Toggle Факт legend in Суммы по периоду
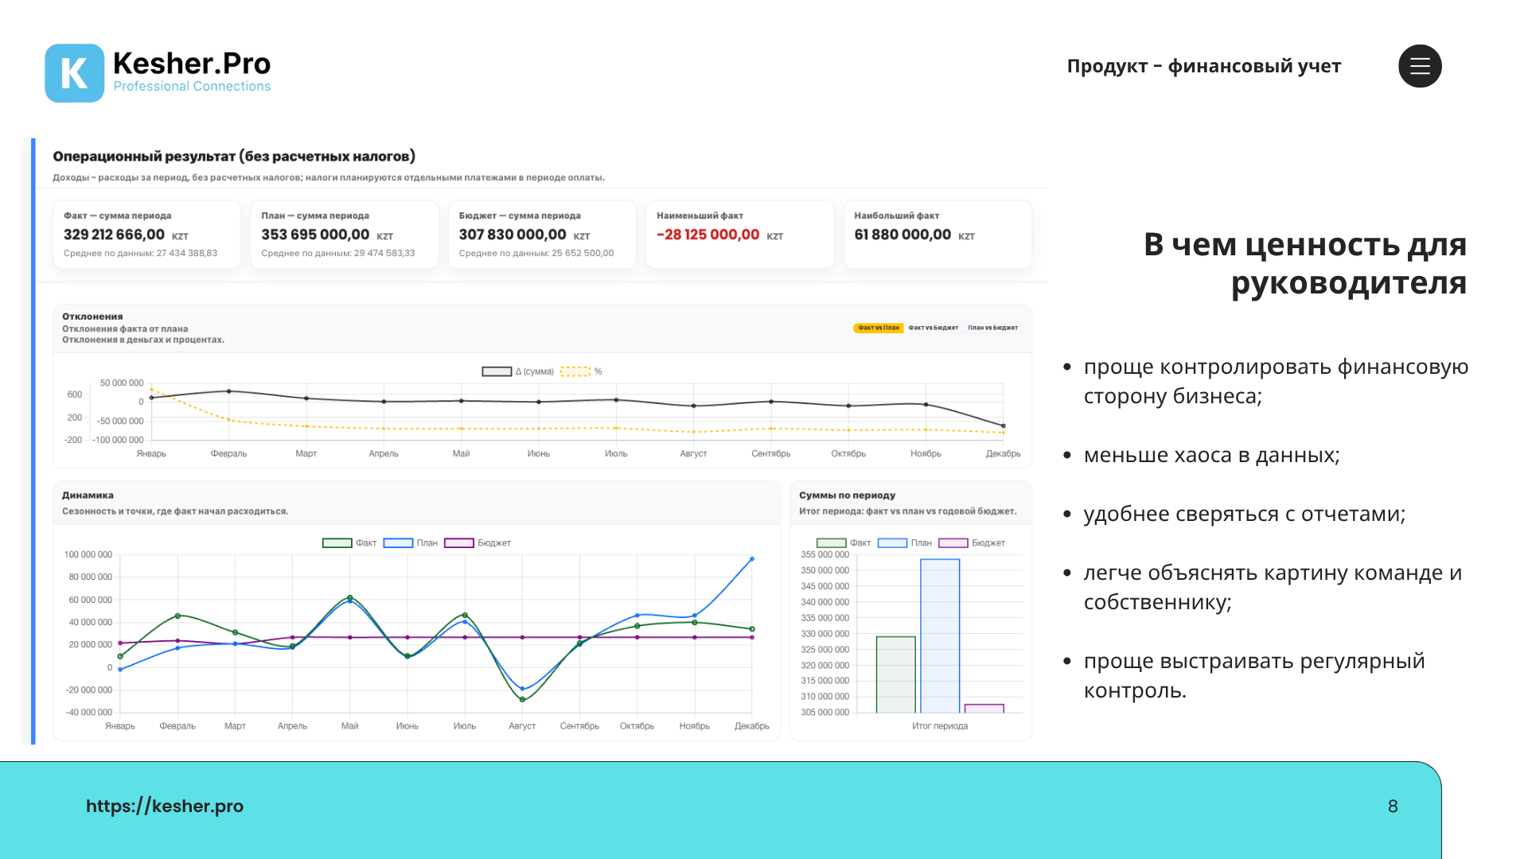Screen dimensions: 1528x859 coord(844,543)
